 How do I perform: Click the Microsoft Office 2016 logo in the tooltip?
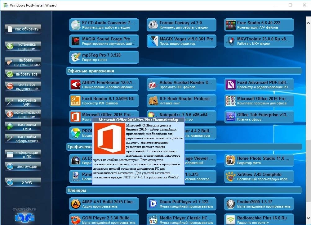(x=109, y=138)
